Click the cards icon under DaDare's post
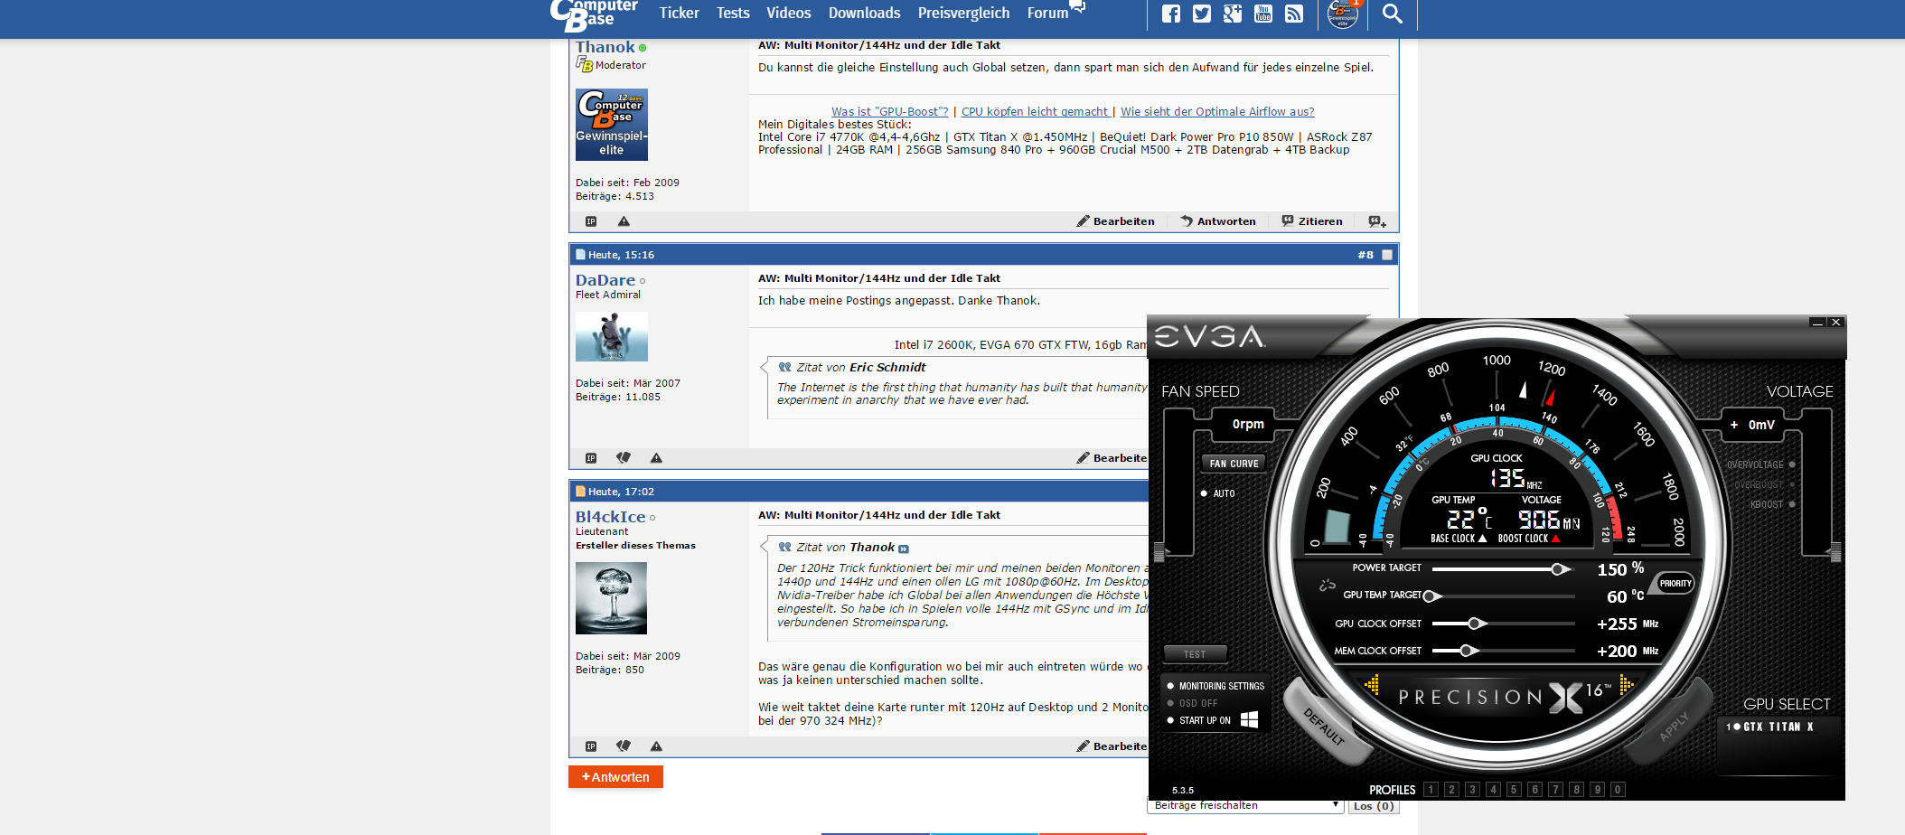The width and height of the screenshot is (1905, 835). point(624,458)
